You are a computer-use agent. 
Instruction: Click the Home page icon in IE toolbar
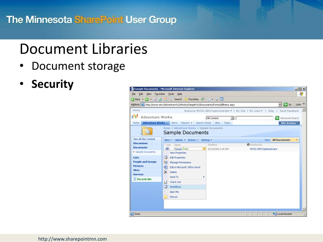click(x=166, y=99)
